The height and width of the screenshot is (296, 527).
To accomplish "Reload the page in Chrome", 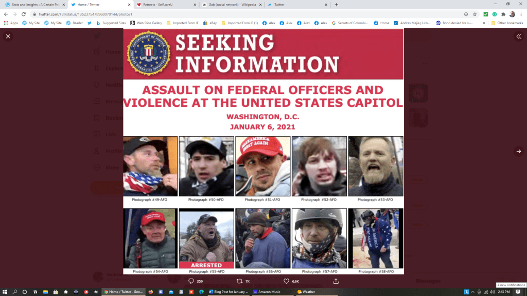I will pos(24,14).
